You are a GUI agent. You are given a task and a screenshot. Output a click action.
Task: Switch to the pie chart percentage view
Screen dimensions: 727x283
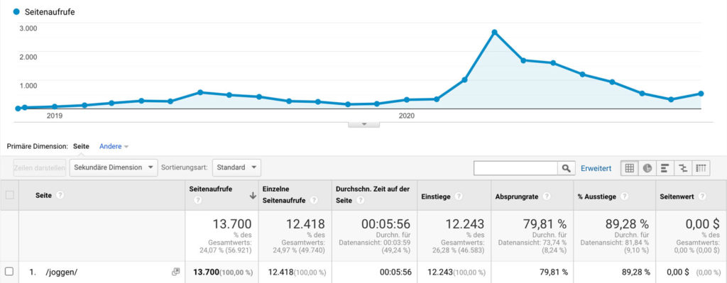pos(647,168)
